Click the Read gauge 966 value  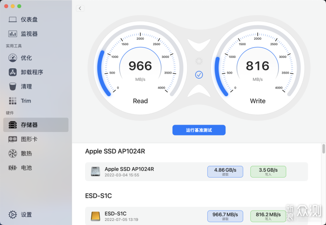click(140, 66)
